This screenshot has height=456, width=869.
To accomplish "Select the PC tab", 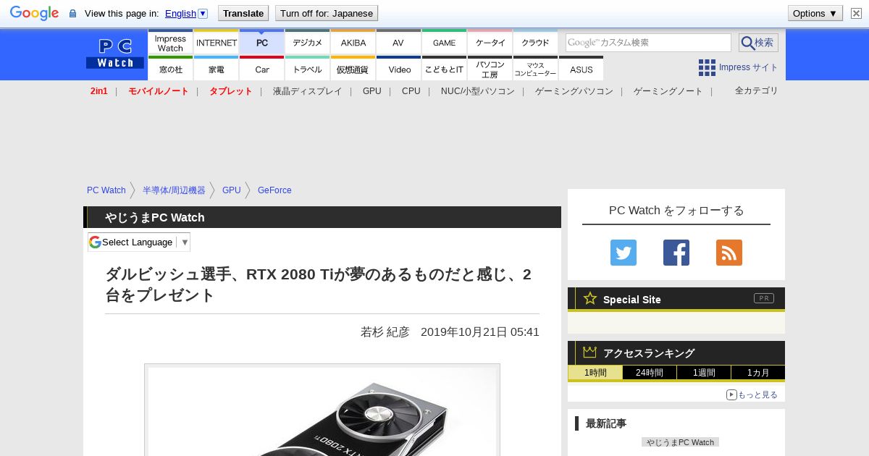I will [261, 42].
